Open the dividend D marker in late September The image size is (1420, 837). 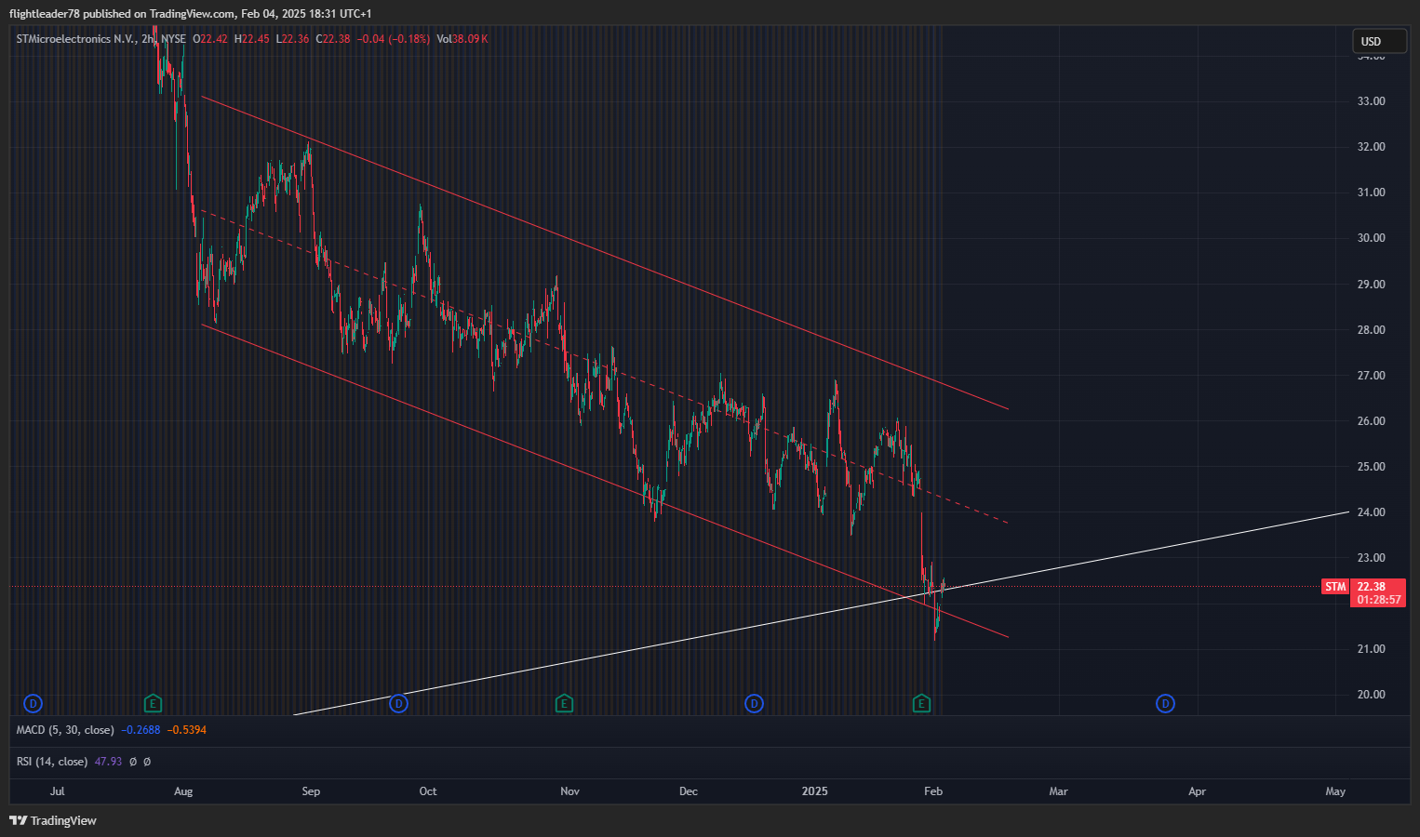coord(398,703)
